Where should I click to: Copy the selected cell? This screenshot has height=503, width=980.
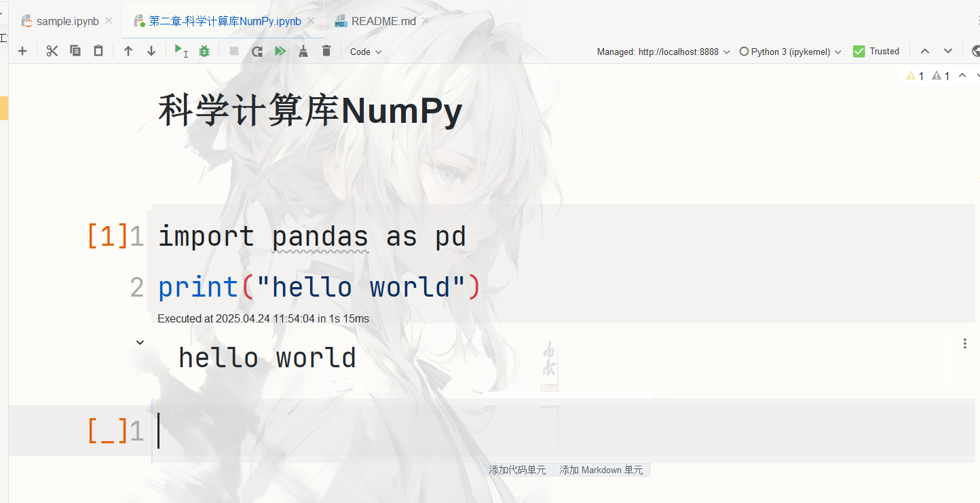pos(75,51)
